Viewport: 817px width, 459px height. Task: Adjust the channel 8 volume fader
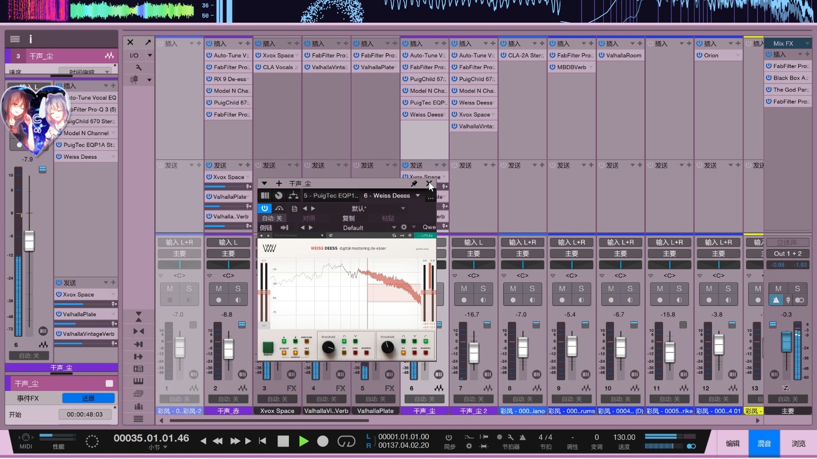tap(522, 347)
